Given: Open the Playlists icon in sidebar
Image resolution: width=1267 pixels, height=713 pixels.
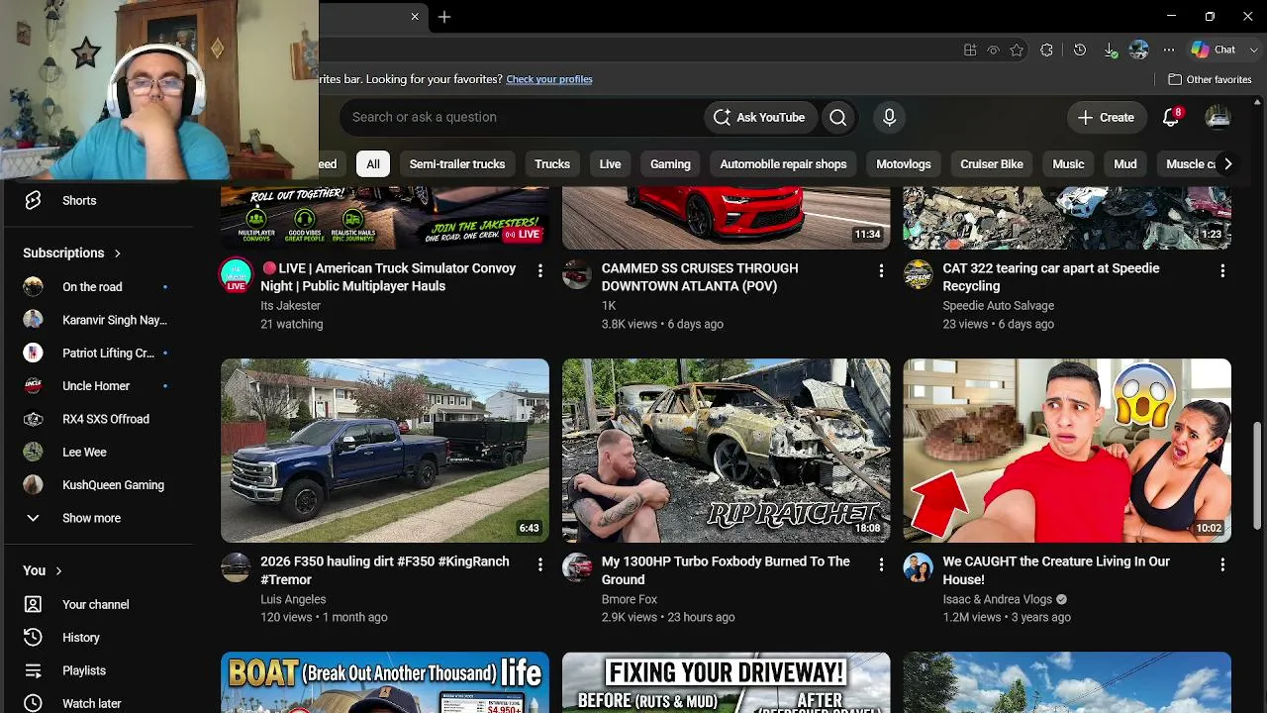Looking at the screenshot, I should point(33,670).
